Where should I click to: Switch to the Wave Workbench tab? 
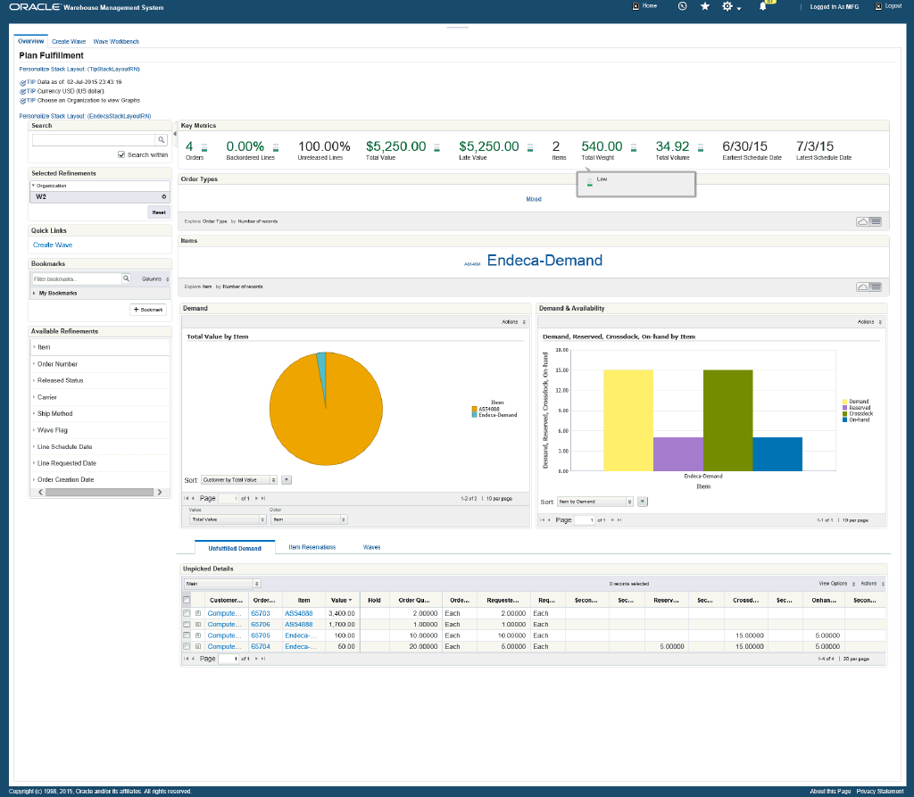pos(115,41)
